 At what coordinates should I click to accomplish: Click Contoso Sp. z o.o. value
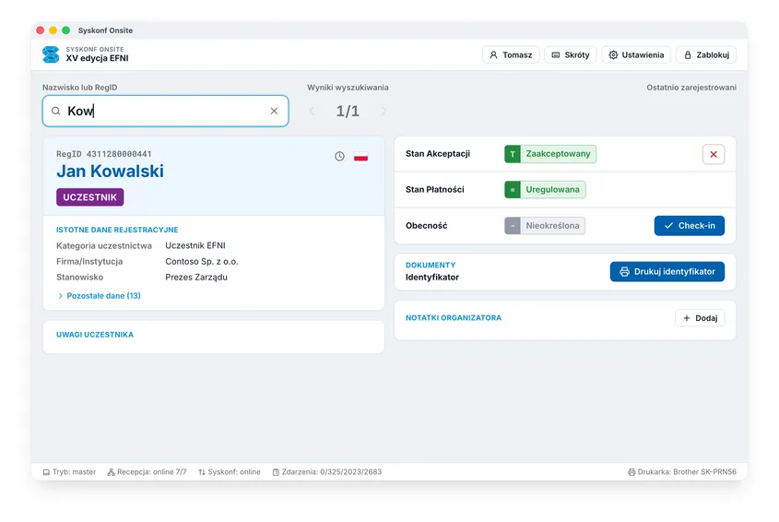[202, 262]
